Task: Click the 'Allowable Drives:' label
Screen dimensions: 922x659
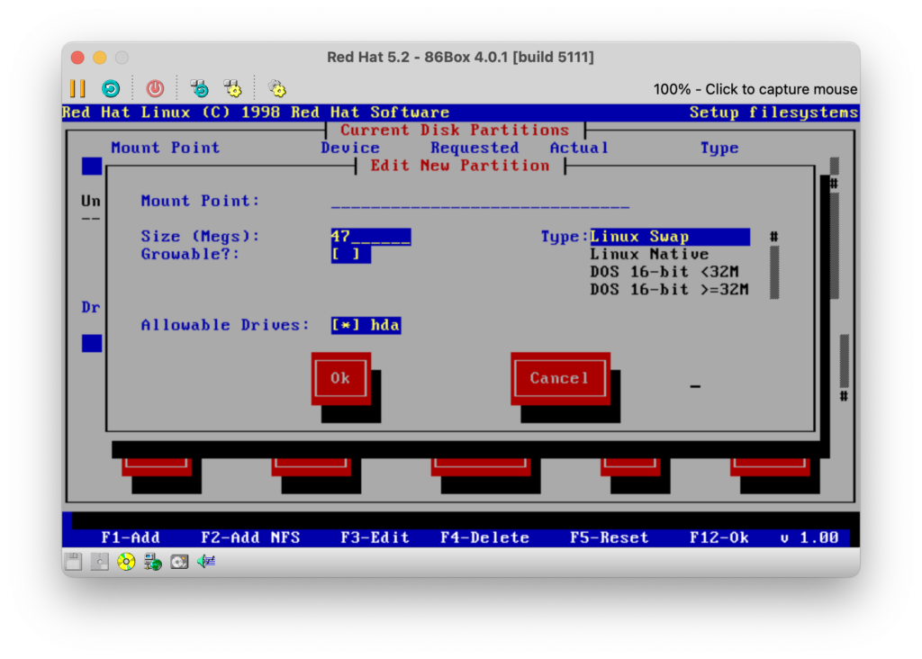Action: (x=225, y=325)
